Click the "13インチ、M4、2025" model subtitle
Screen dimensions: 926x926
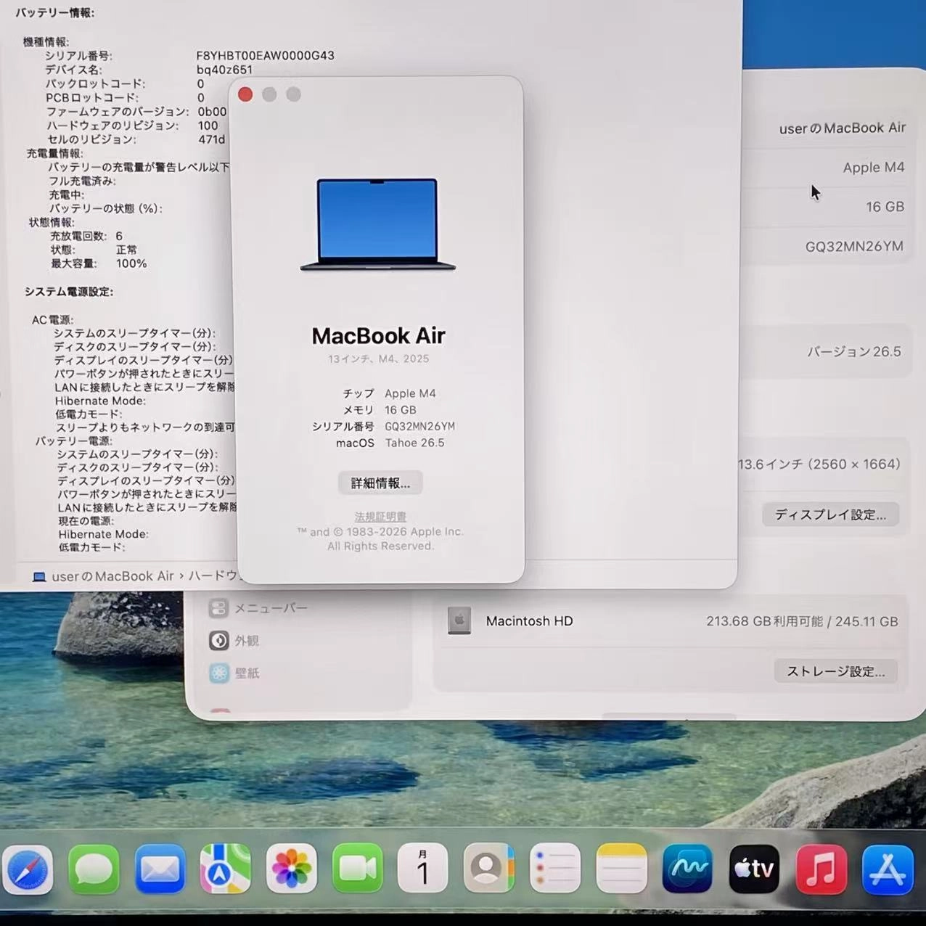pyautogui.click(x=378, y=359)
